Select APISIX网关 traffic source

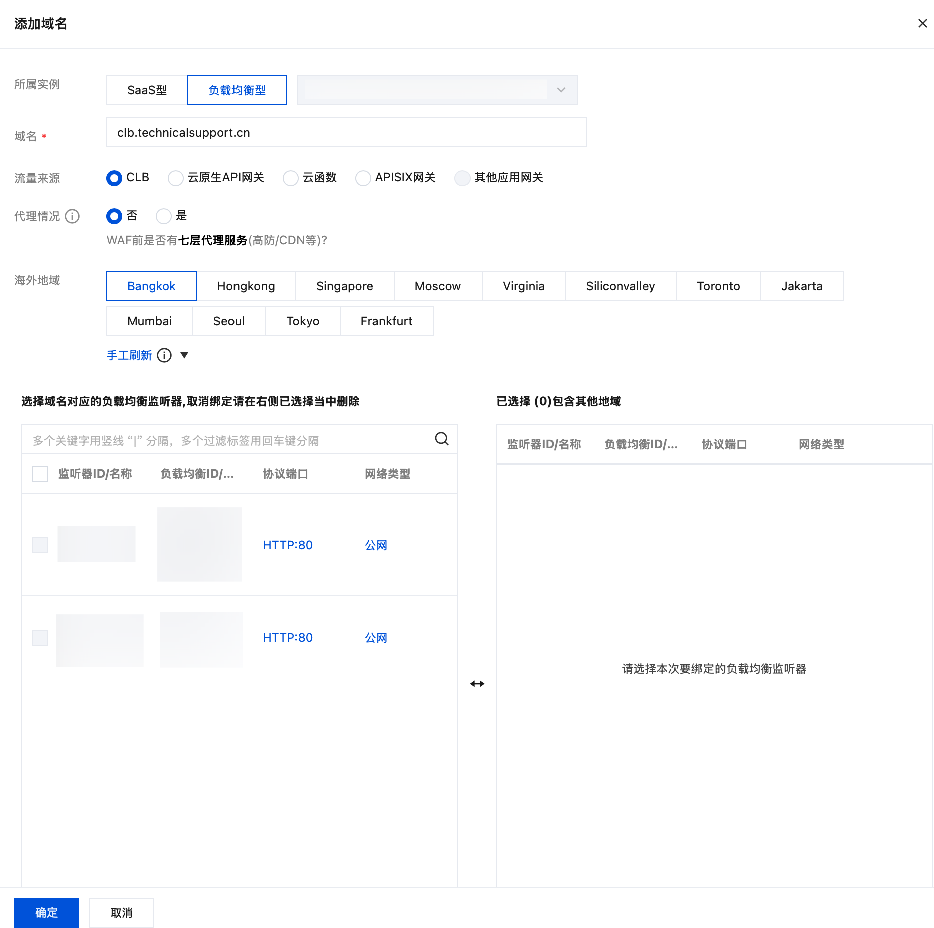pyautogui.click(x=363, y=178)
